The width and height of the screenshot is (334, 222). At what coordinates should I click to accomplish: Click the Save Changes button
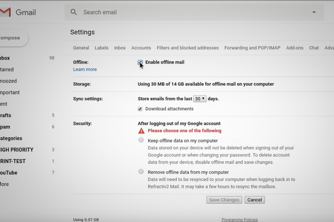(x=224, y=200)
